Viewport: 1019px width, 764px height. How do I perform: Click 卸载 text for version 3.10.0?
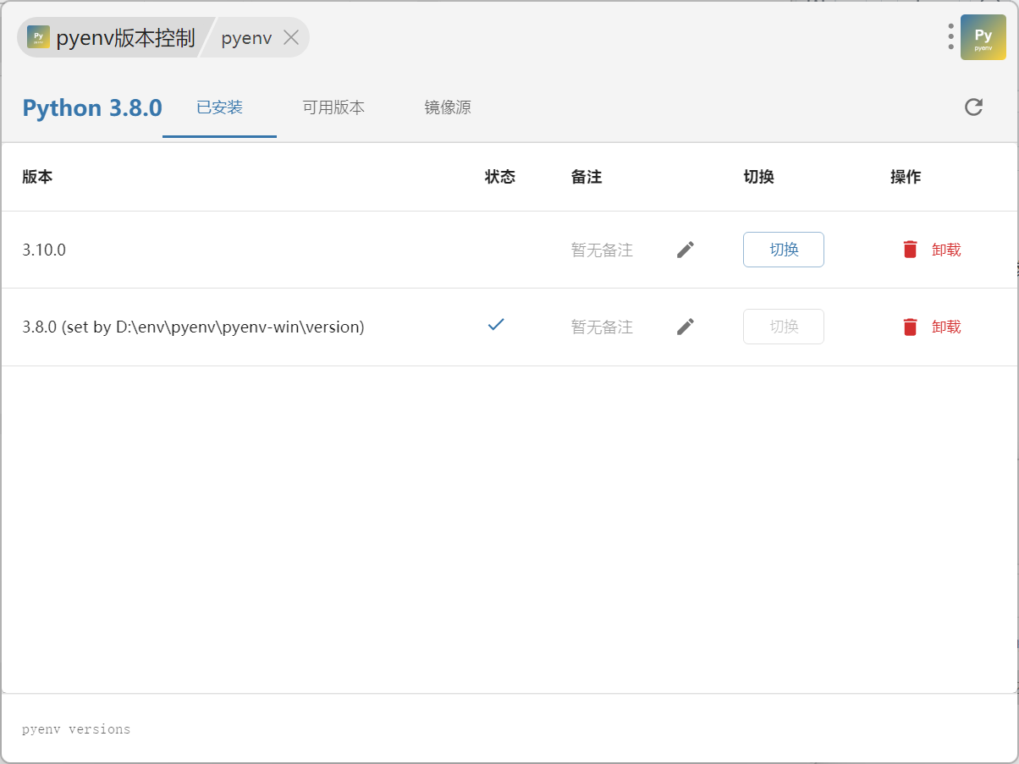946,250
